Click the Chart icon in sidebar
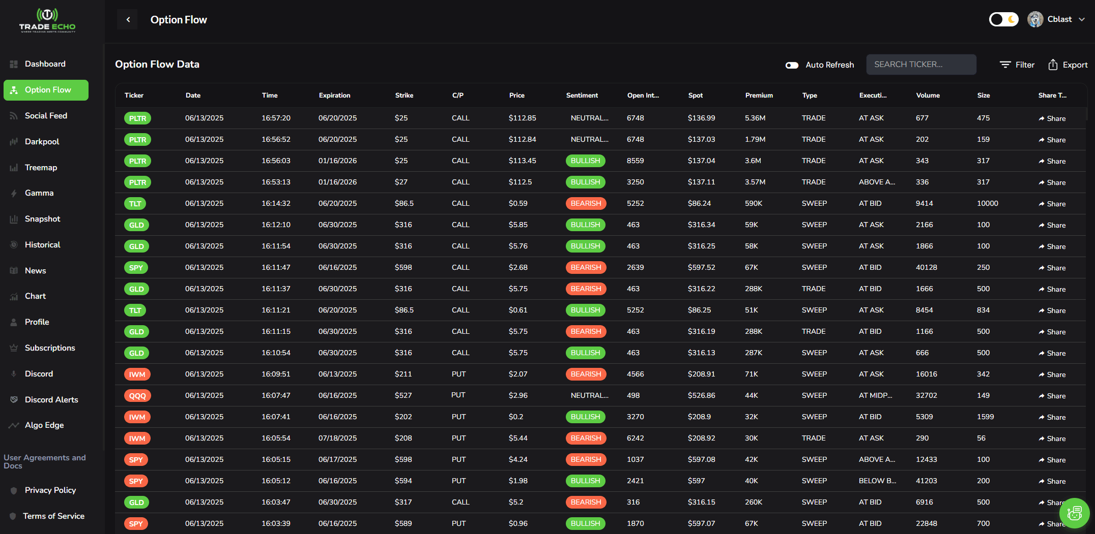Image resolution: width=1095 pixels, height=534 pixels. click(x=14, y=296)
